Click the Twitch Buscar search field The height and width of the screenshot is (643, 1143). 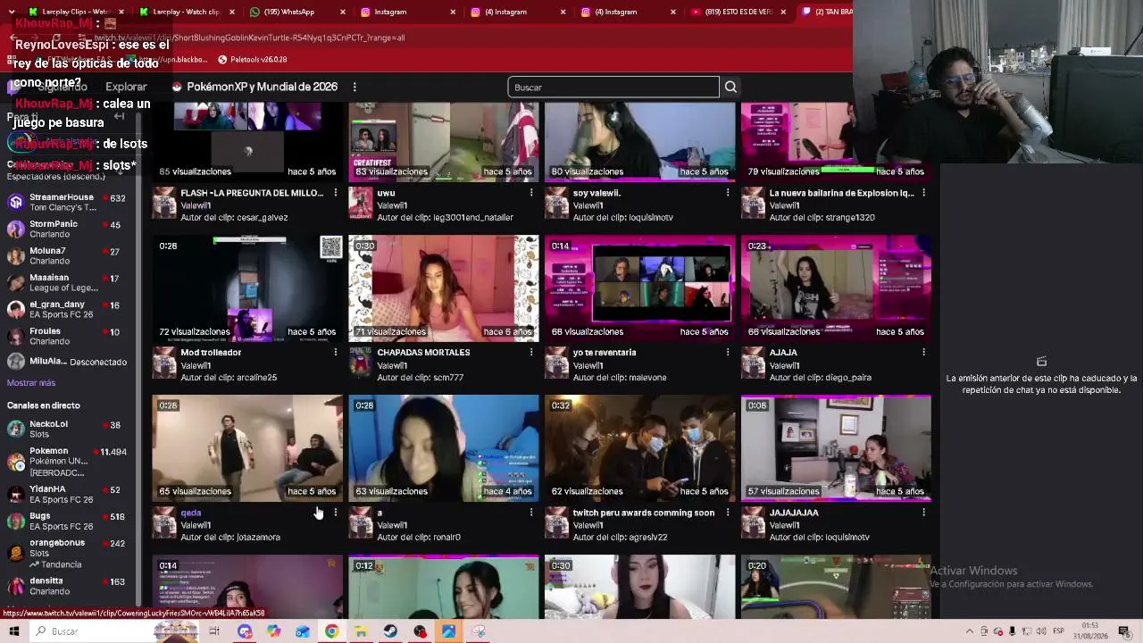[x=613, y=87]
